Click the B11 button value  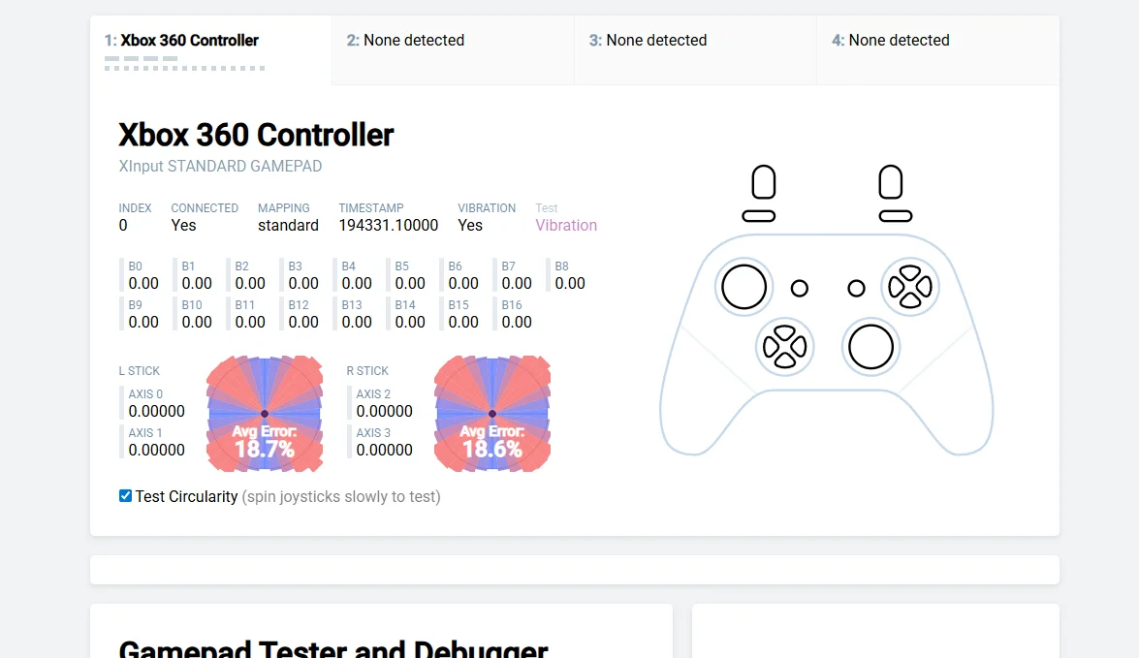pos(250,322)
